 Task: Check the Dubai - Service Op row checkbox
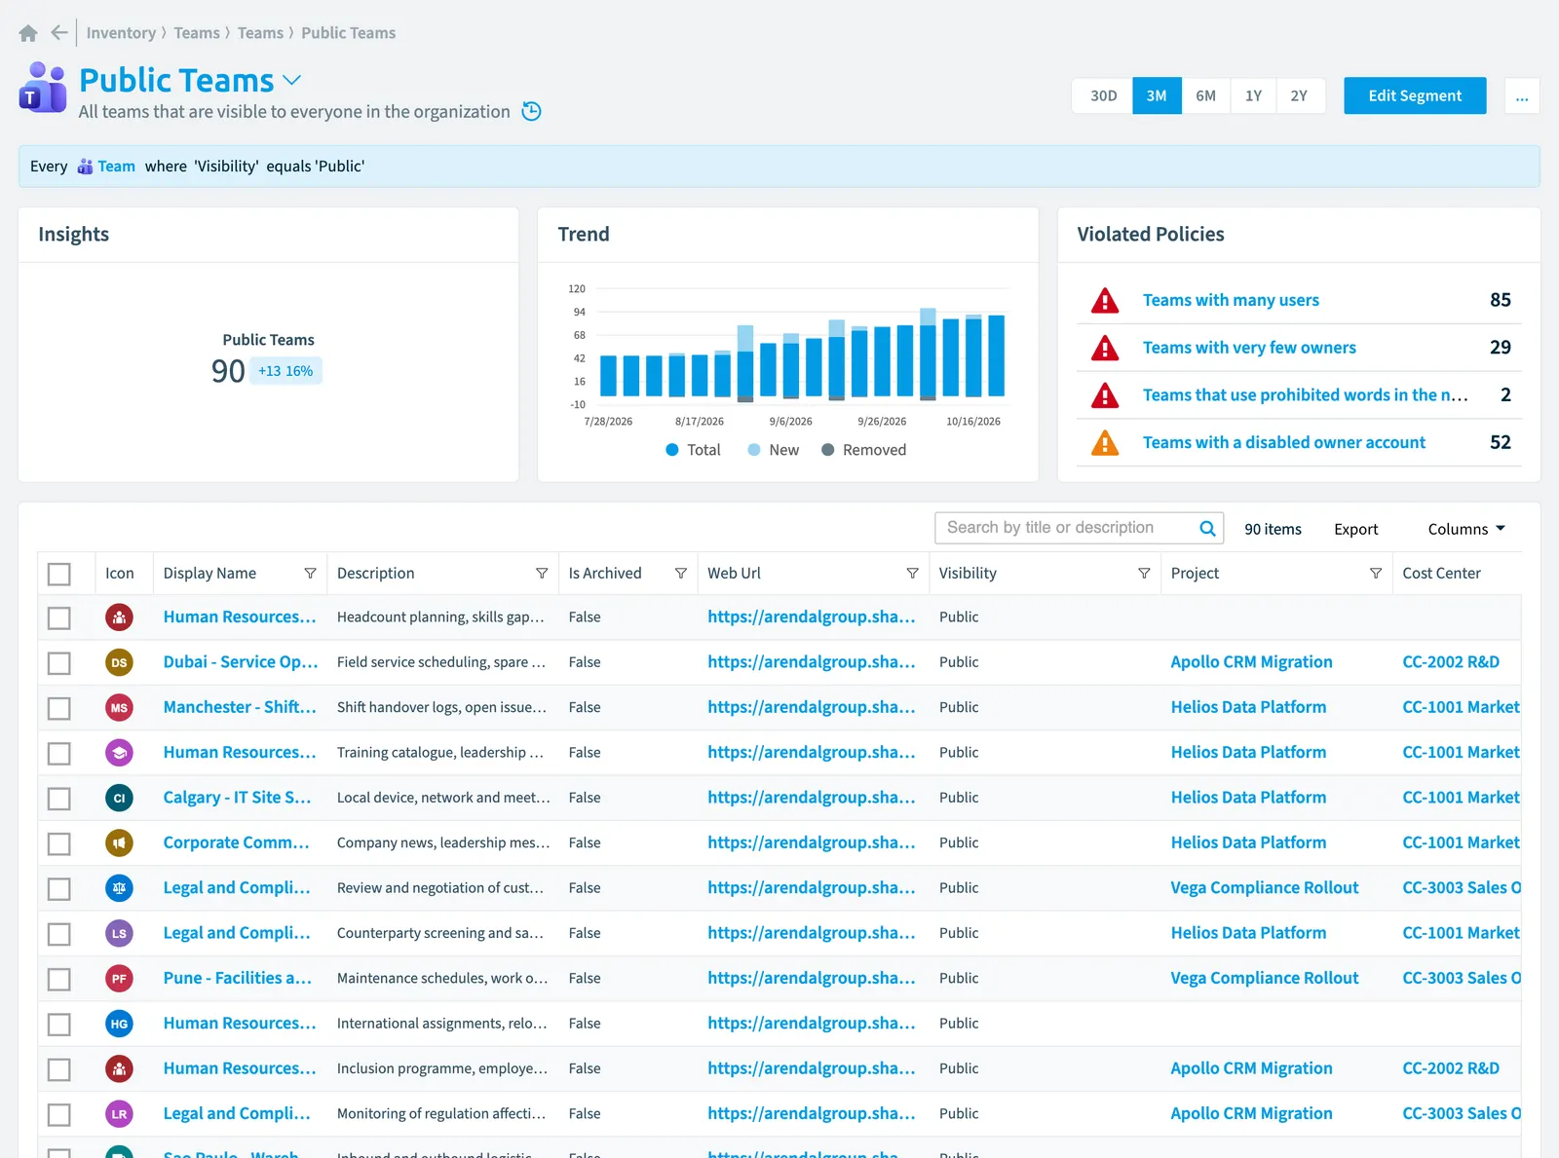click(59, 663)
